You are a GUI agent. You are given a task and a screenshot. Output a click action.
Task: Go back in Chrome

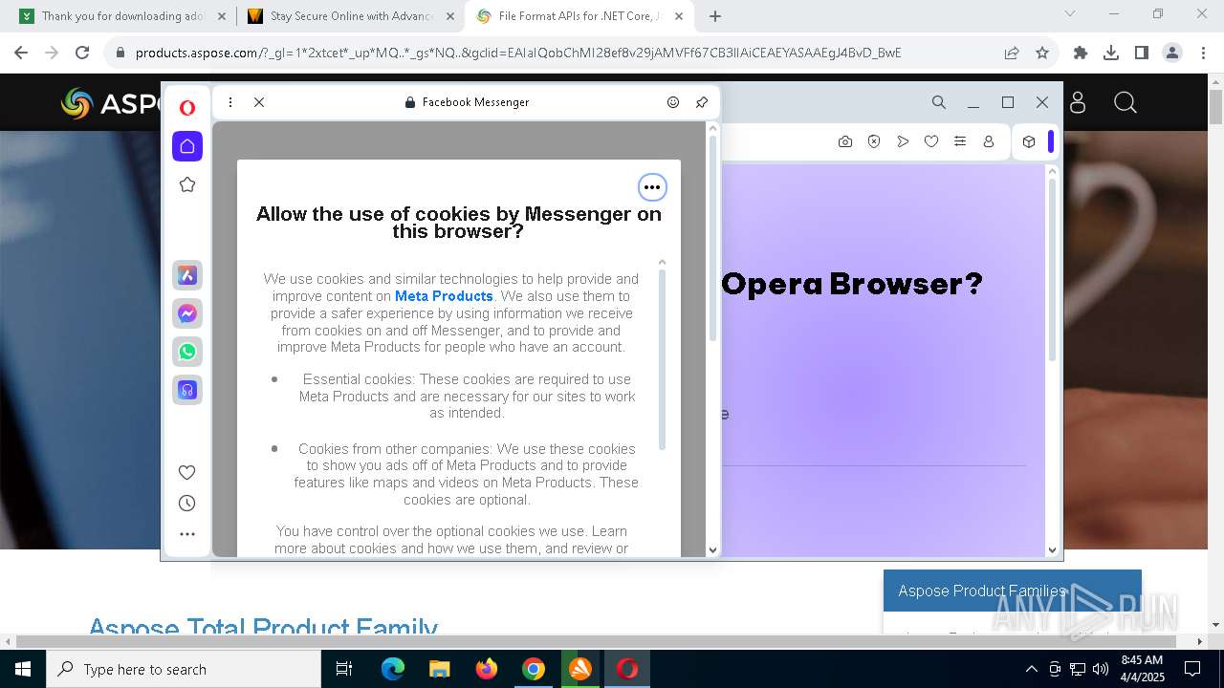pyautogui.click(x=21, y=53)
